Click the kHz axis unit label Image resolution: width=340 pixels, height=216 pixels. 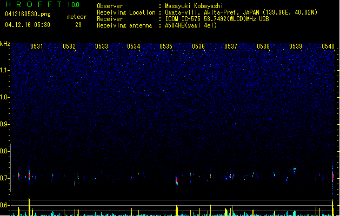pos(5,44)
